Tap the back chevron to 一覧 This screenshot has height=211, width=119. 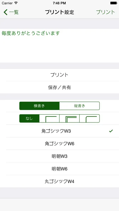tap(5, 12)
